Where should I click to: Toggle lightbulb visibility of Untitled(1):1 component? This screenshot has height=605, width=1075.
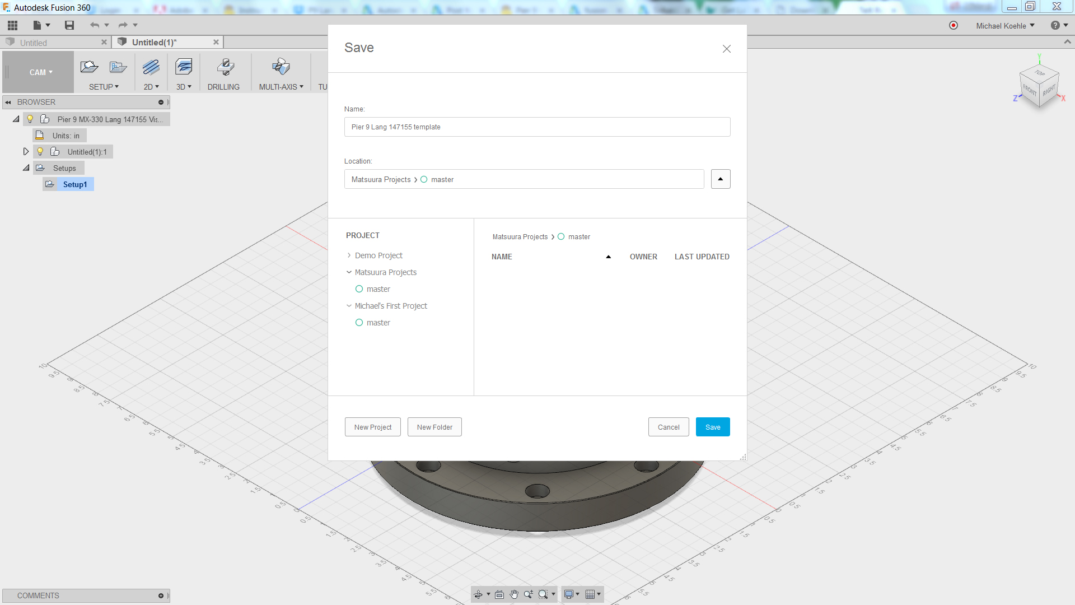pyautogui.click(x=40, y=152)
